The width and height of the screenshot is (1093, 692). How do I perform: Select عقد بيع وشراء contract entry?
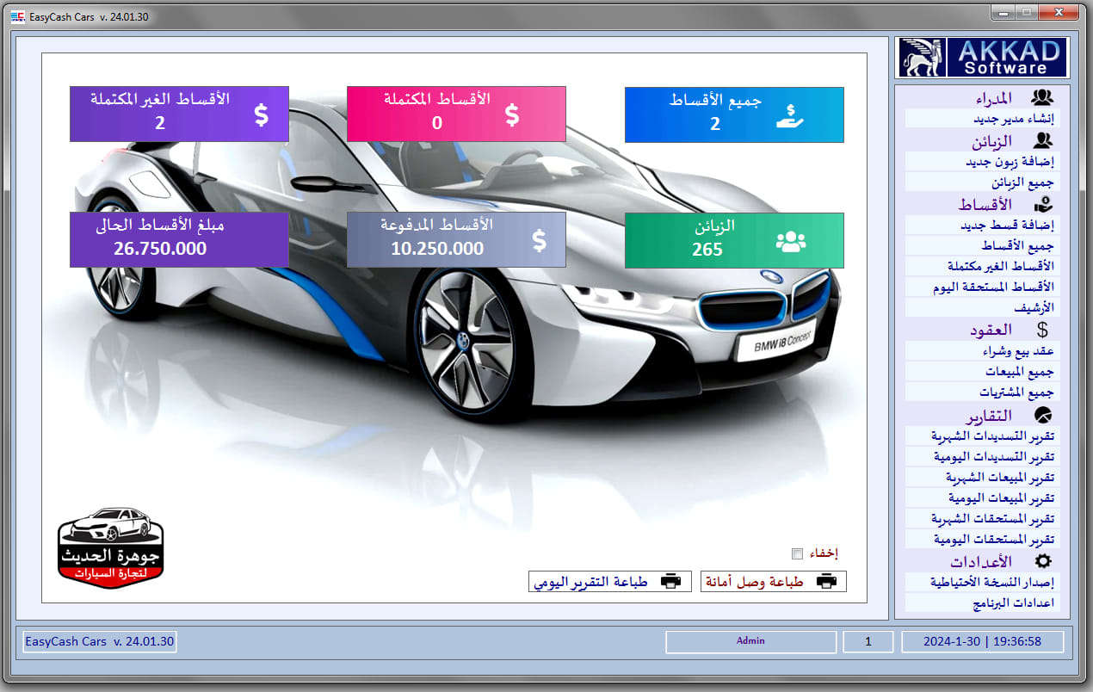[x=982, y=351]
